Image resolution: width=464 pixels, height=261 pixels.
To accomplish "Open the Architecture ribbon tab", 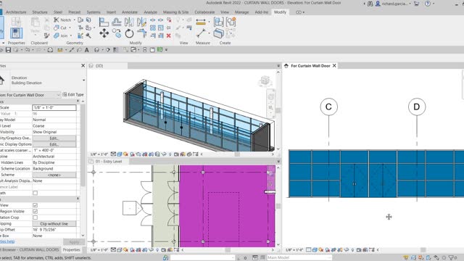I will click(16, 12).
